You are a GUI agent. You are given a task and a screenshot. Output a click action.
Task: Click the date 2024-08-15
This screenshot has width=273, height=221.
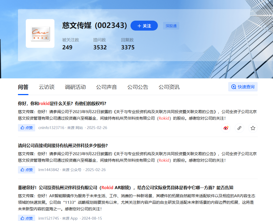pyautogui.click(x=92, y=218)
